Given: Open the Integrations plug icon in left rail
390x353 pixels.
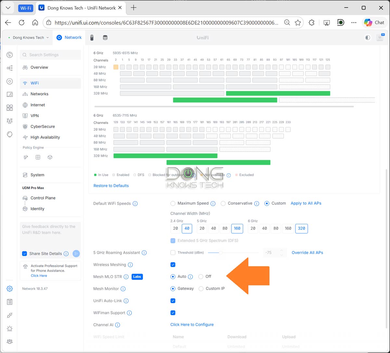Looking at the screenshot, I should [10, 315].
